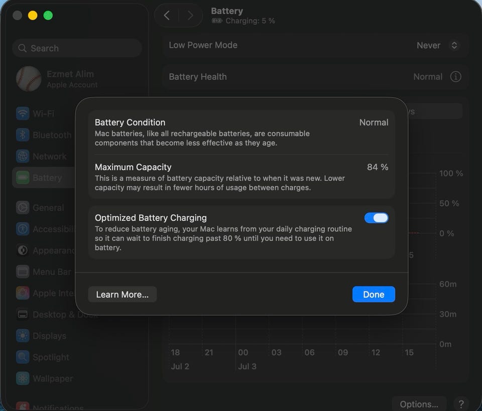Disable Optimized Battery Charging switch

[x=376, y=218]
